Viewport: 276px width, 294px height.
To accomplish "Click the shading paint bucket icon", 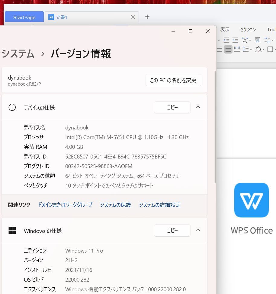I will click(258, 49).
